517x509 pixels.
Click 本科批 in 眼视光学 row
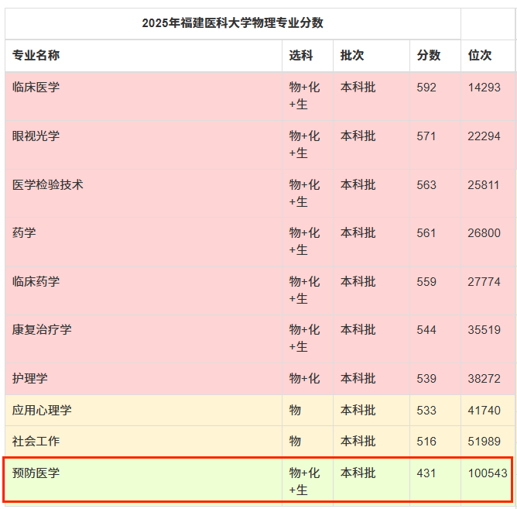(358, 136)
